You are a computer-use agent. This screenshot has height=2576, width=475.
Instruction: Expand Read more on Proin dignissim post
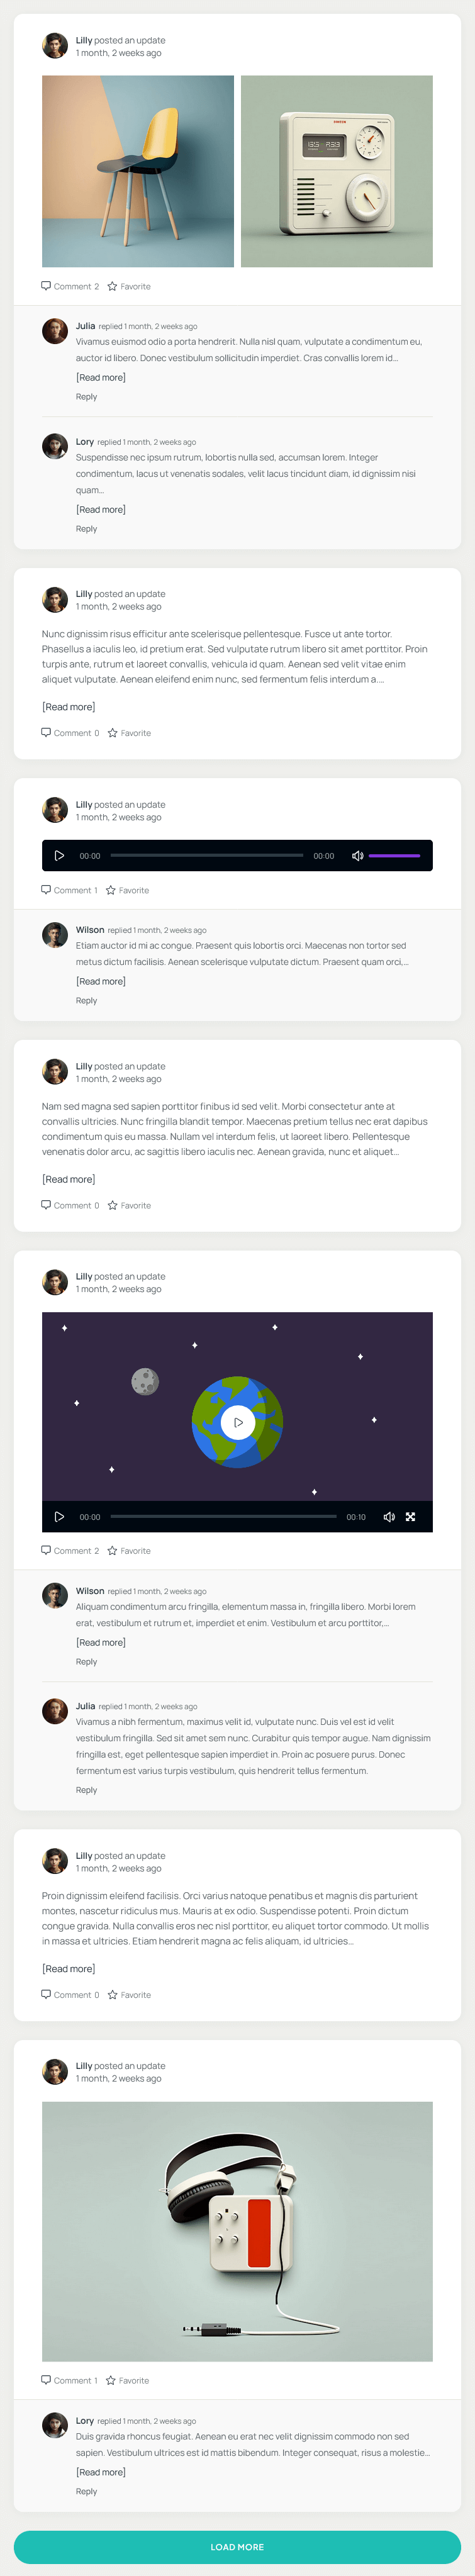(69, 1968)
